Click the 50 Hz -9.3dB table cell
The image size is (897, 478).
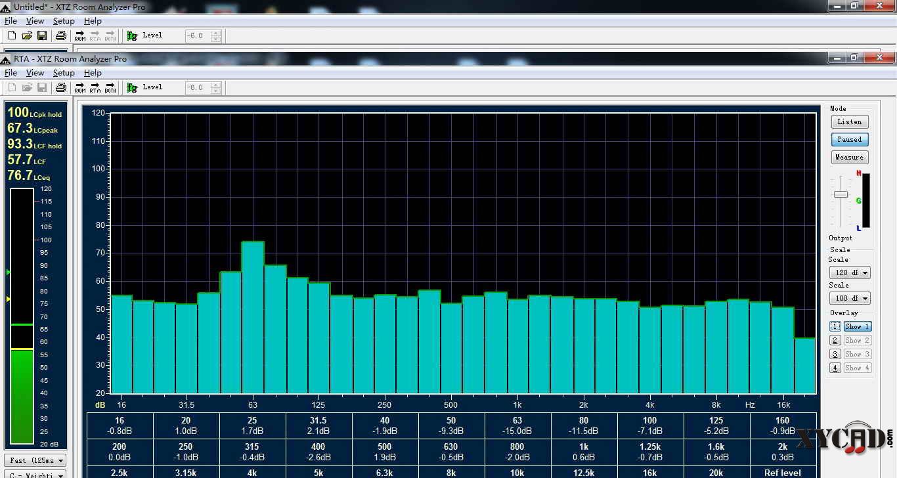click(451, 425)
